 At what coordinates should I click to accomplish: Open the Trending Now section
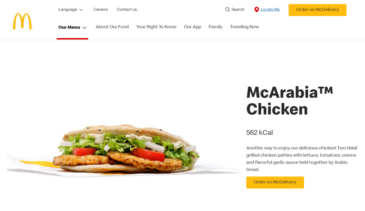pyautogui.click(x=245, y=27)
